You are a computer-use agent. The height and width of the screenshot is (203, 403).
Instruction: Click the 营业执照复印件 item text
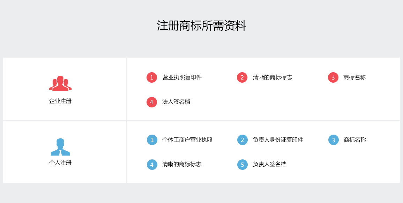coord(182,77)
